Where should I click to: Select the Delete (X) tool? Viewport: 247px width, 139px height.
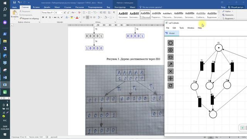pos(171,71)
